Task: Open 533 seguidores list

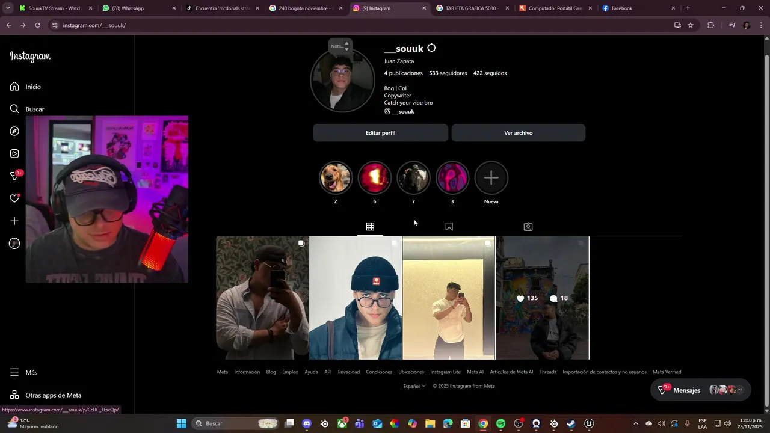Action: [x=448, y=73]
